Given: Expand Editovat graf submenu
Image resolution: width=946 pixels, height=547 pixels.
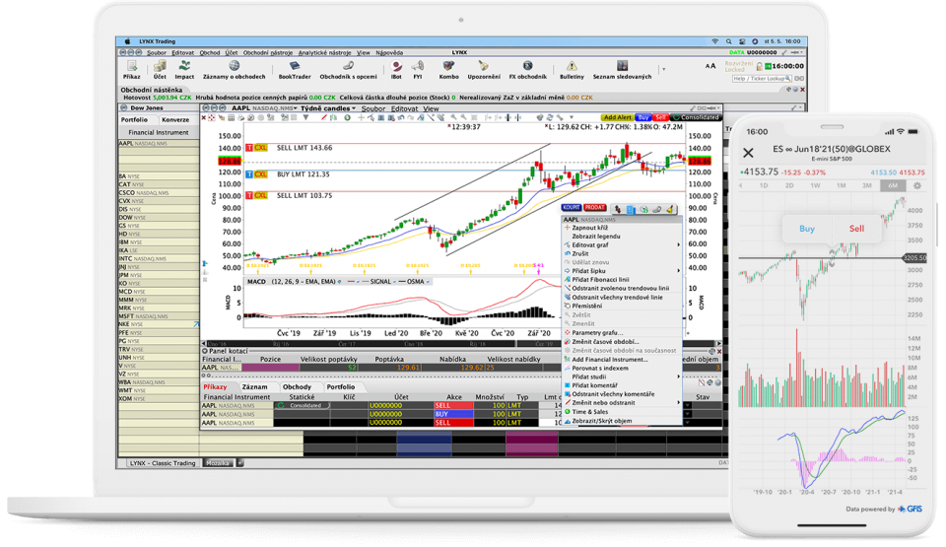Looking at the screenshot, I should pyautogui.click(x=622, y=245).
